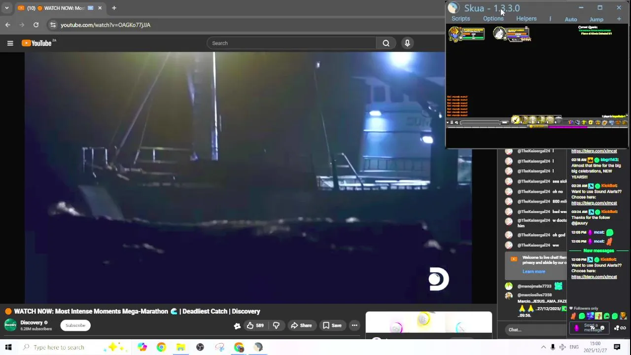Open Copilot from the taskbar
This screenshot has height=355, width=631.
[142, 347]
